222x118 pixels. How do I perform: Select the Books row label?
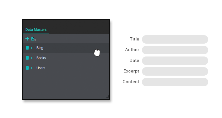click(41, 58)
